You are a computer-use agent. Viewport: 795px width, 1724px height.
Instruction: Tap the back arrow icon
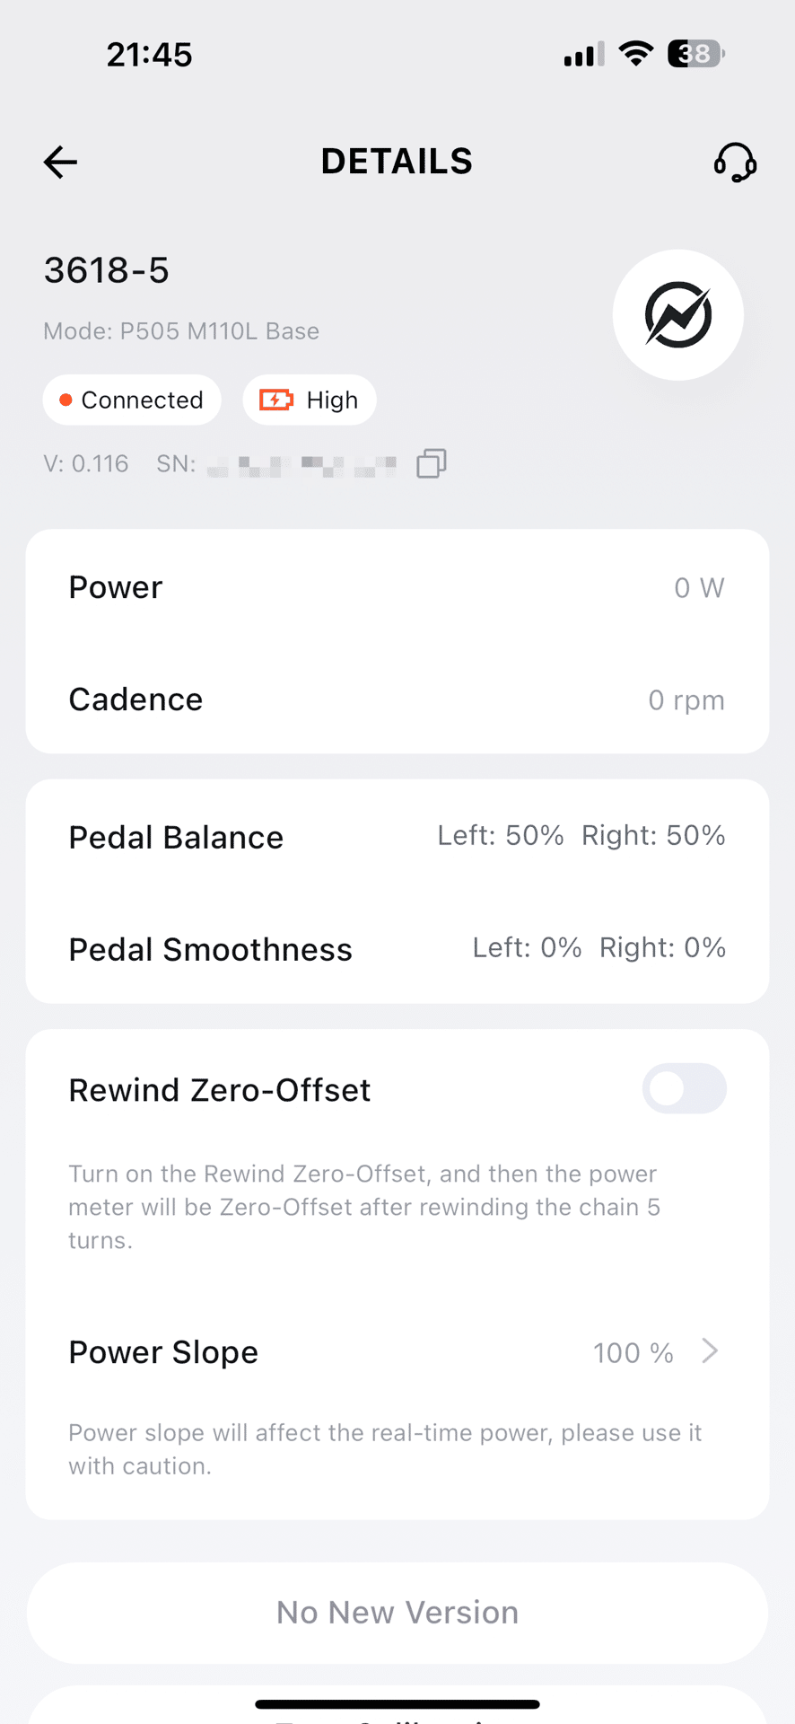click(x=61, y=163)
